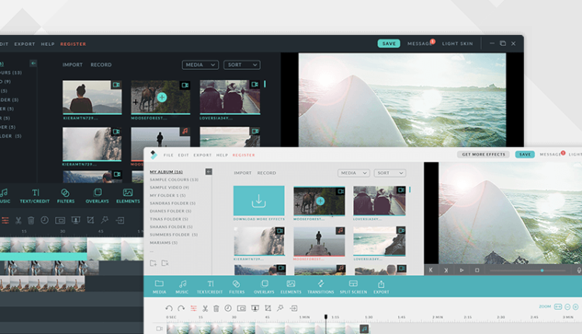Click the clock speed icon in light window
The height and width of the screenshot is (334, 582).
[x=228, y=308]
